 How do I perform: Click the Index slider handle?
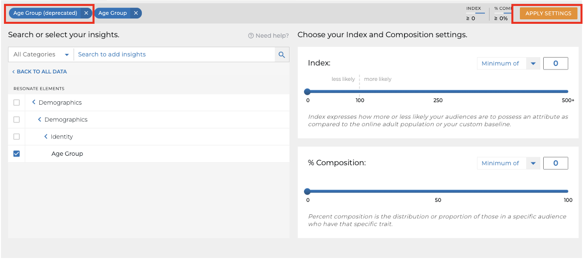tap(307, 91)
